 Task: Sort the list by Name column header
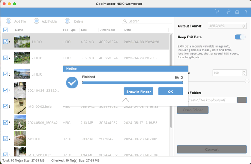(x=19, y=30)
